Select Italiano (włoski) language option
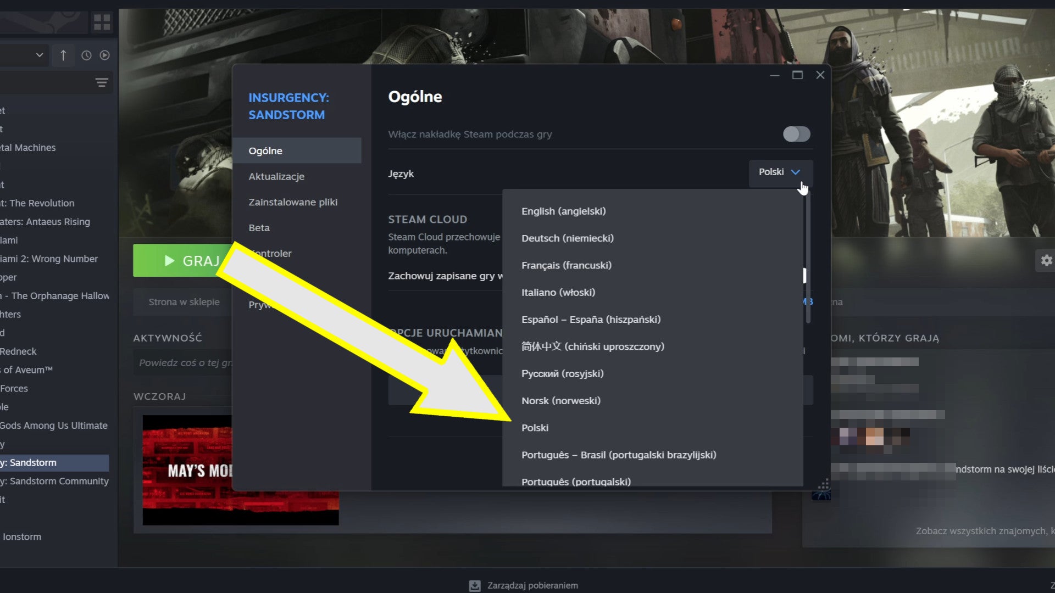The image size is (1055, 593). (x=558, y=292)
